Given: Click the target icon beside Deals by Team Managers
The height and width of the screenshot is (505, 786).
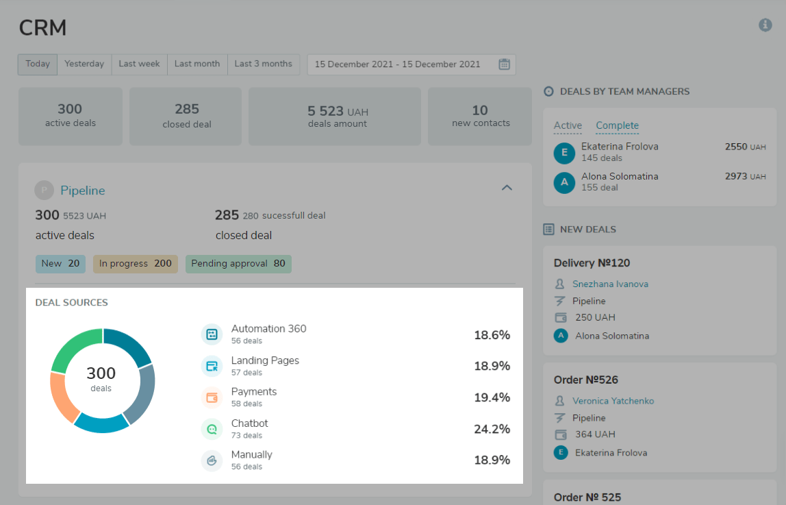Looking at the screenshot, I should click(550, 90).
